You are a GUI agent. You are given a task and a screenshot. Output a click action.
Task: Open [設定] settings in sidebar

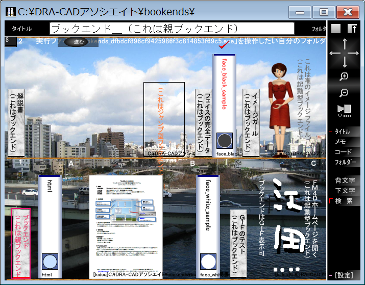[x=344, y=275]
